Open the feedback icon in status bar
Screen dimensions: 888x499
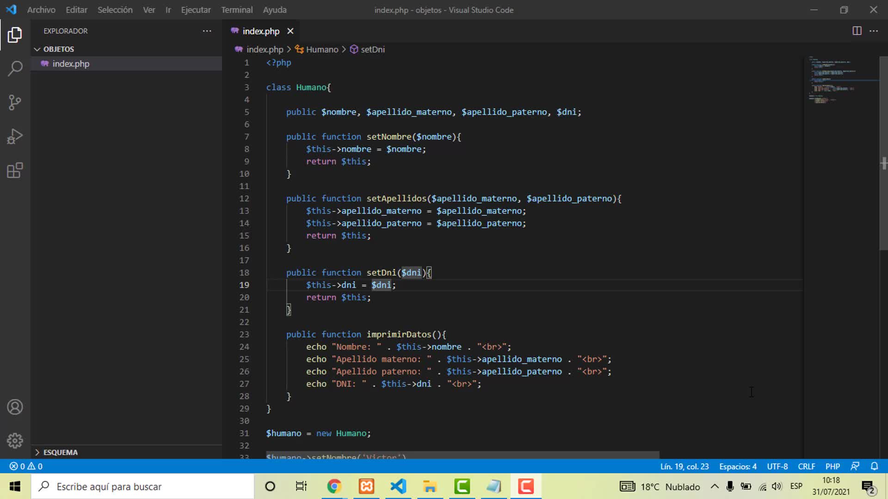click(x=855, y=466)
